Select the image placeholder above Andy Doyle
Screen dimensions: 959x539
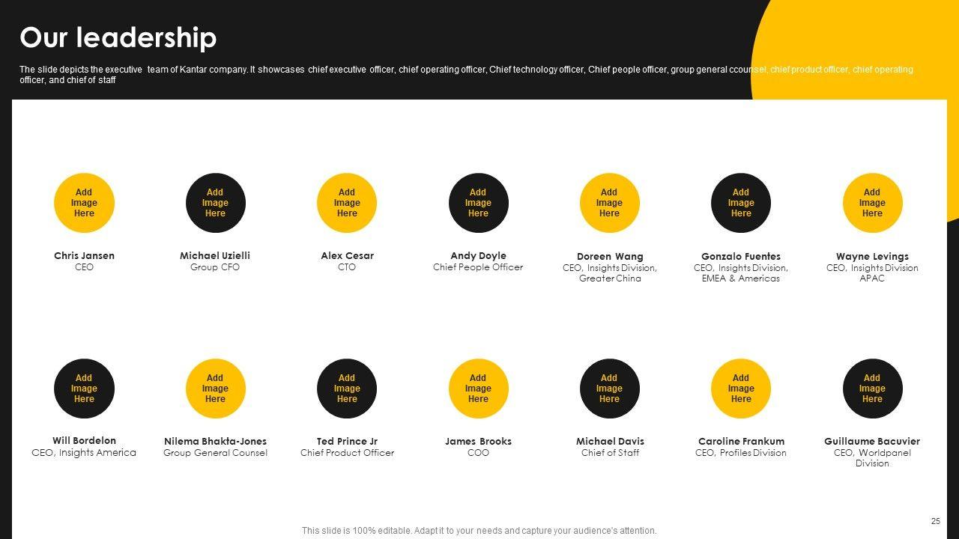coord(478,203)
